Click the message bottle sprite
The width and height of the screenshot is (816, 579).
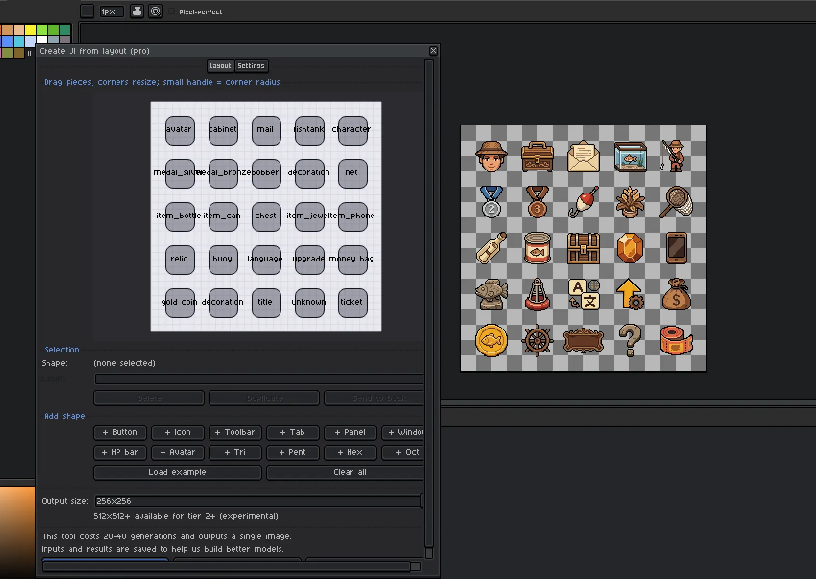tap(491, 248)
